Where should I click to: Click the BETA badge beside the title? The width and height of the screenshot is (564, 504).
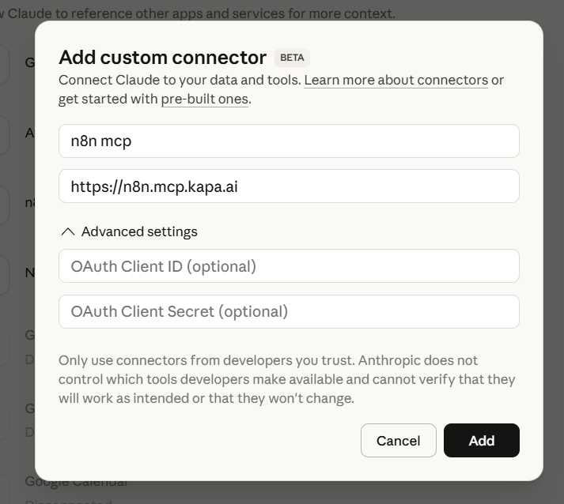tap(292, 58)
